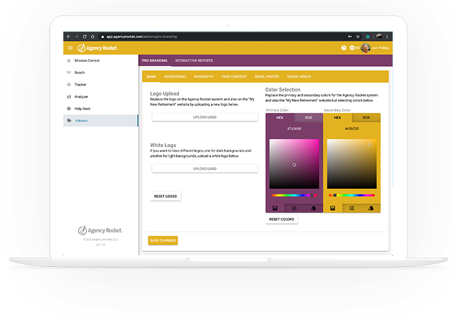The width and height of the screenshot is (457, 318).
Task: Select the Biography sub-tab
Action: point(204,77)
